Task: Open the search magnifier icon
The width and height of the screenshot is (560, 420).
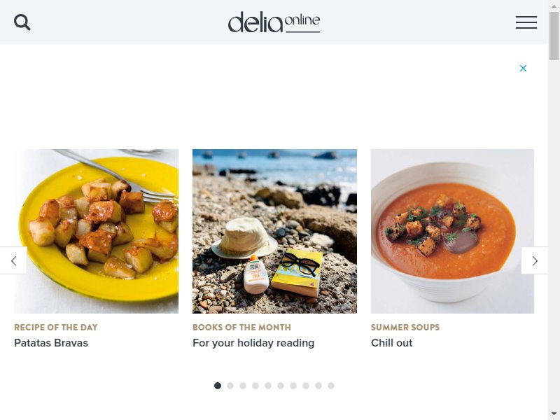Action: pyautogui.click(x=22, y=22)
